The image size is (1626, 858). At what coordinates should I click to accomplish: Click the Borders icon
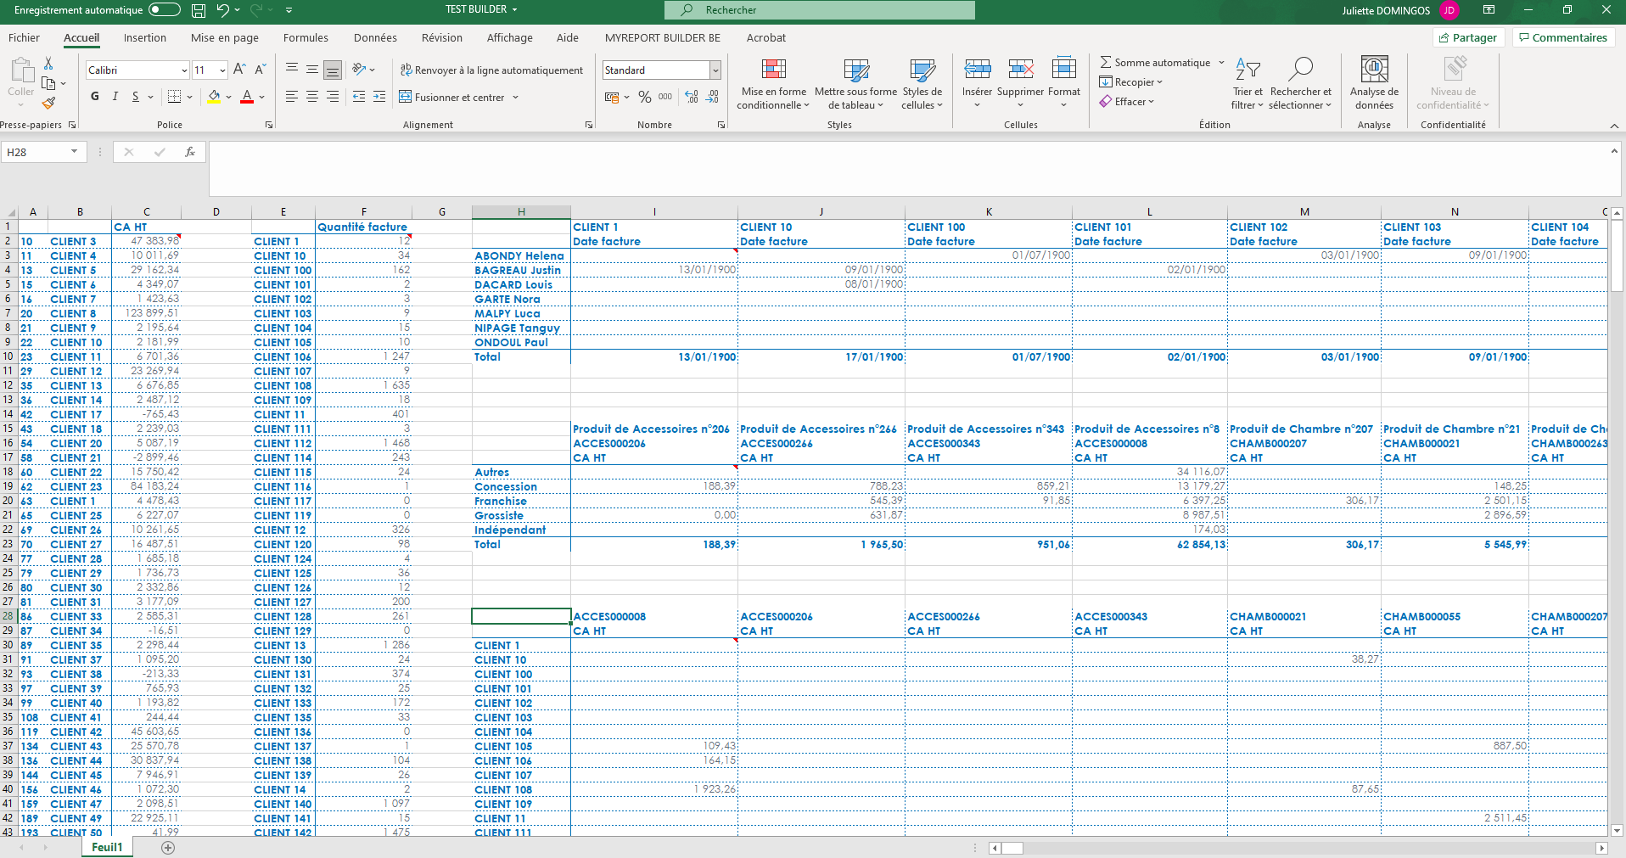tap(174, 97)
